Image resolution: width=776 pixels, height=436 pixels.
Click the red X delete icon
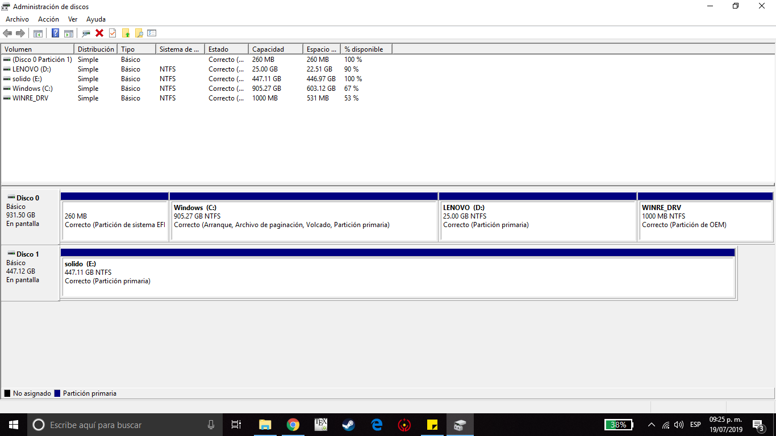click(x=99, y=33)
